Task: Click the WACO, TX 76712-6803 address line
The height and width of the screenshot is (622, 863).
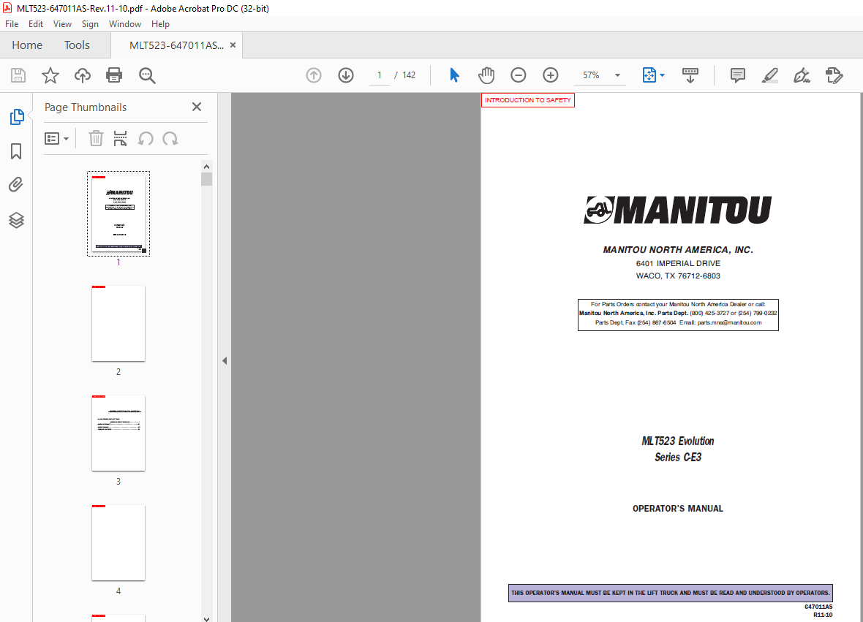Action: click(677, 276)
